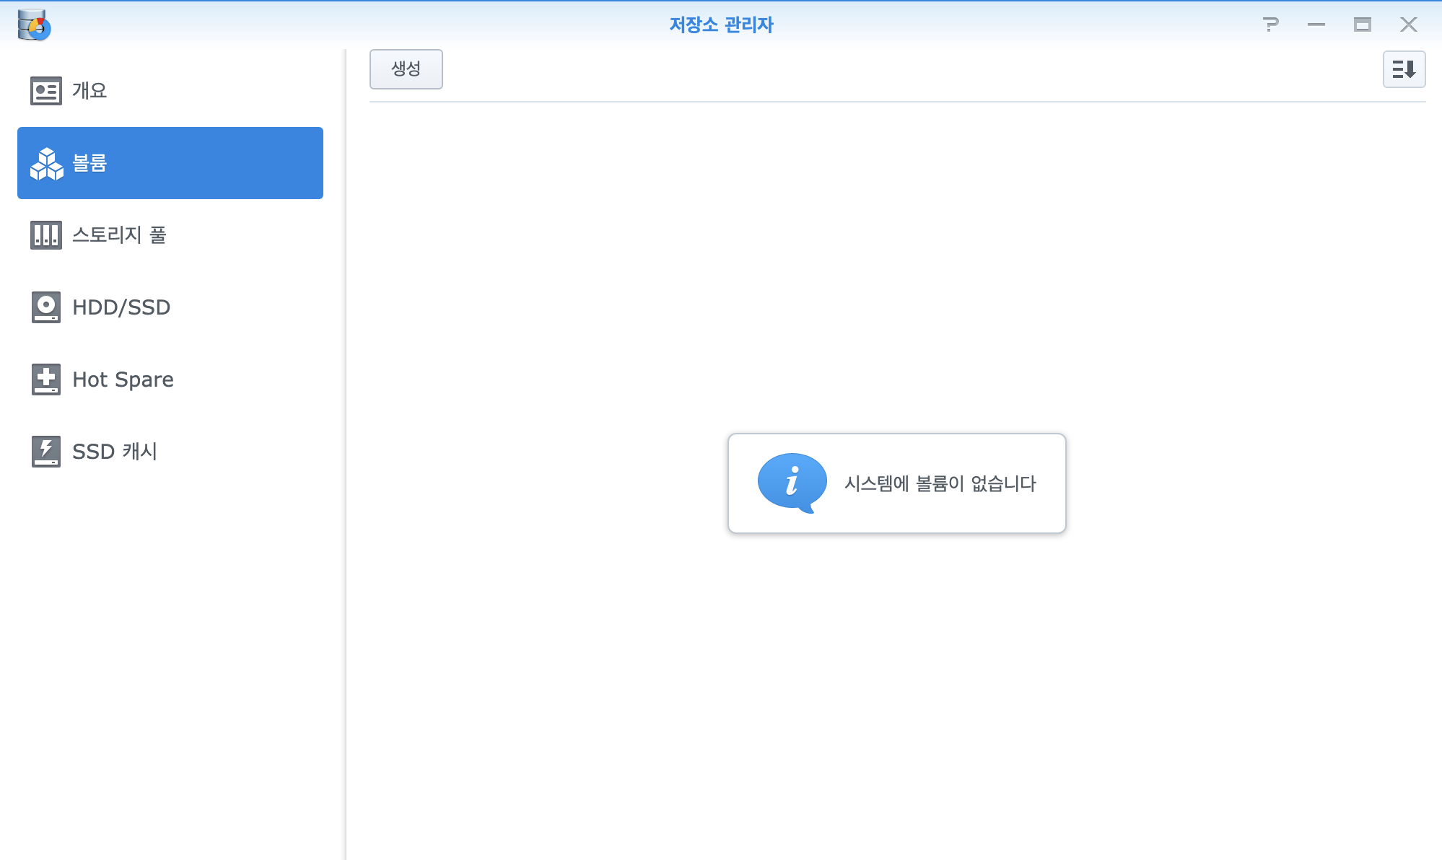Open the Hot Spare section

pyautogui.click(x=123, y=379)
